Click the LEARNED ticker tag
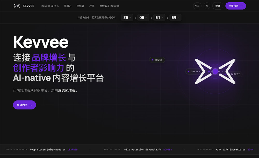 pyautogui.click(x=73, y=149)
